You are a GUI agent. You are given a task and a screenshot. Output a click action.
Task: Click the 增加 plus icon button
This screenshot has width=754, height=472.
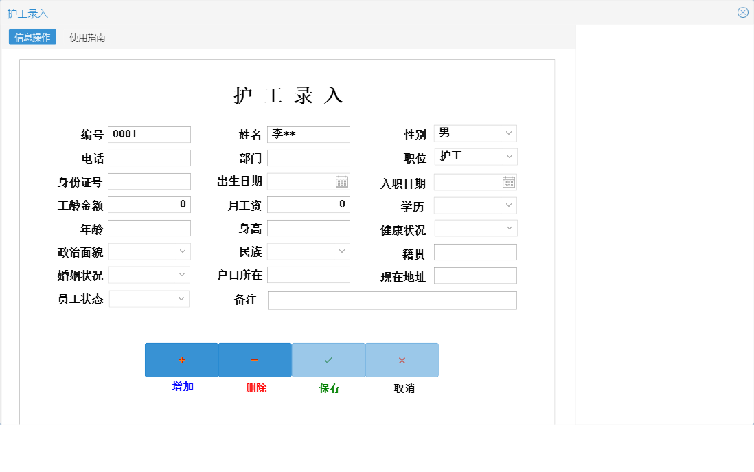pos(181,359)
